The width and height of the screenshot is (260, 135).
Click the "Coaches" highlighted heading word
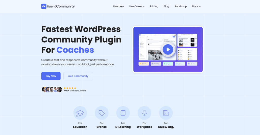point(75,50)
